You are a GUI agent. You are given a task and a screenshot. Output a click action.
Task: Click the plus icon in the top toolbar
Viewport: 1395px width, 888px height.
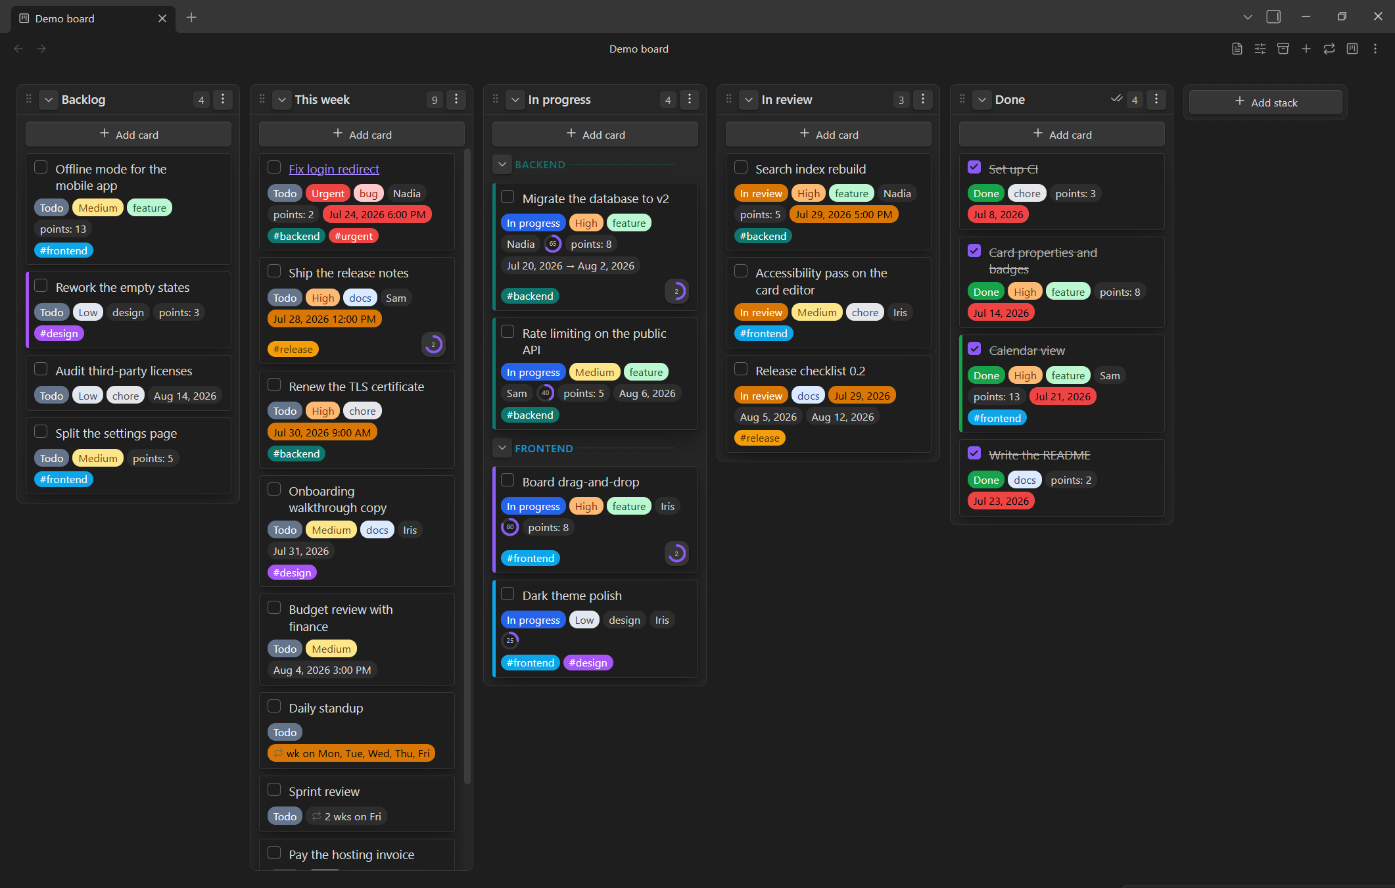[x=1306, y=49]
